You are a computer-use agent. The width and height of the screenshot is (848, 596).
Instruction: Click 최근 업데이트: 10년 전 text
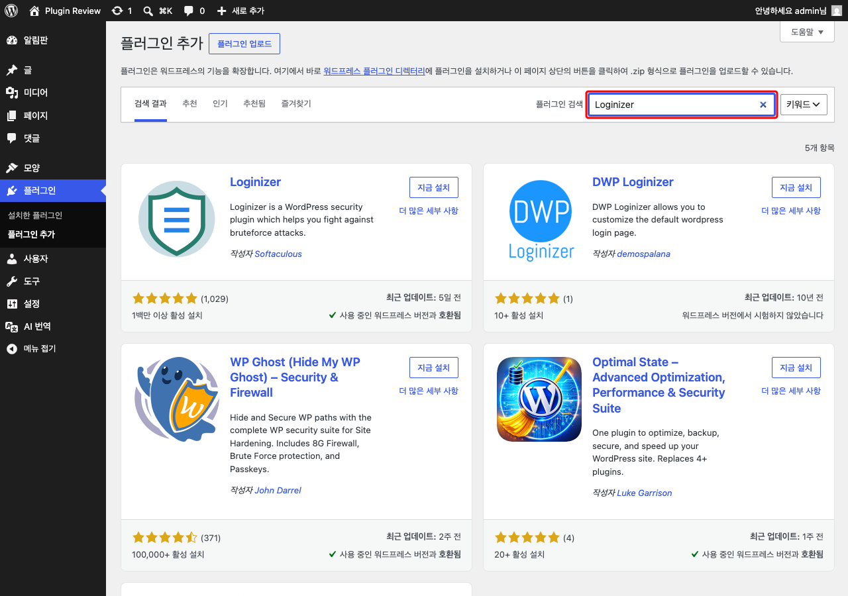pyautogui.click(x=784, y=298)
